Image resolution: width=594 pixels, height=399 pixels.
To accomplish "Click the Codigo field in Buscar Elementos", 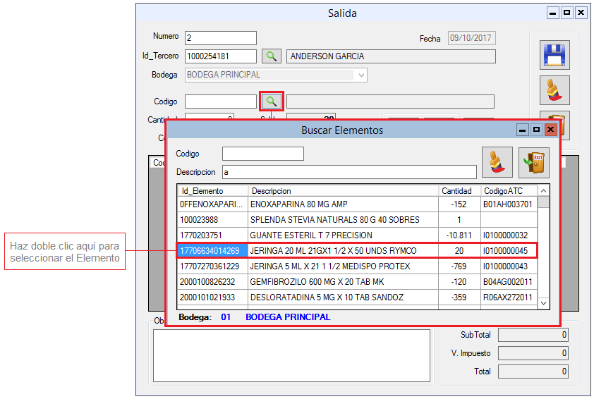I will (x=262, y=154).
